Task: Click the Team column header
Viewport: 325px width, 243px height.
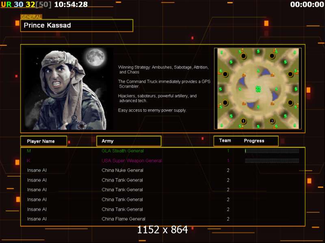Action: click(225, 141)
